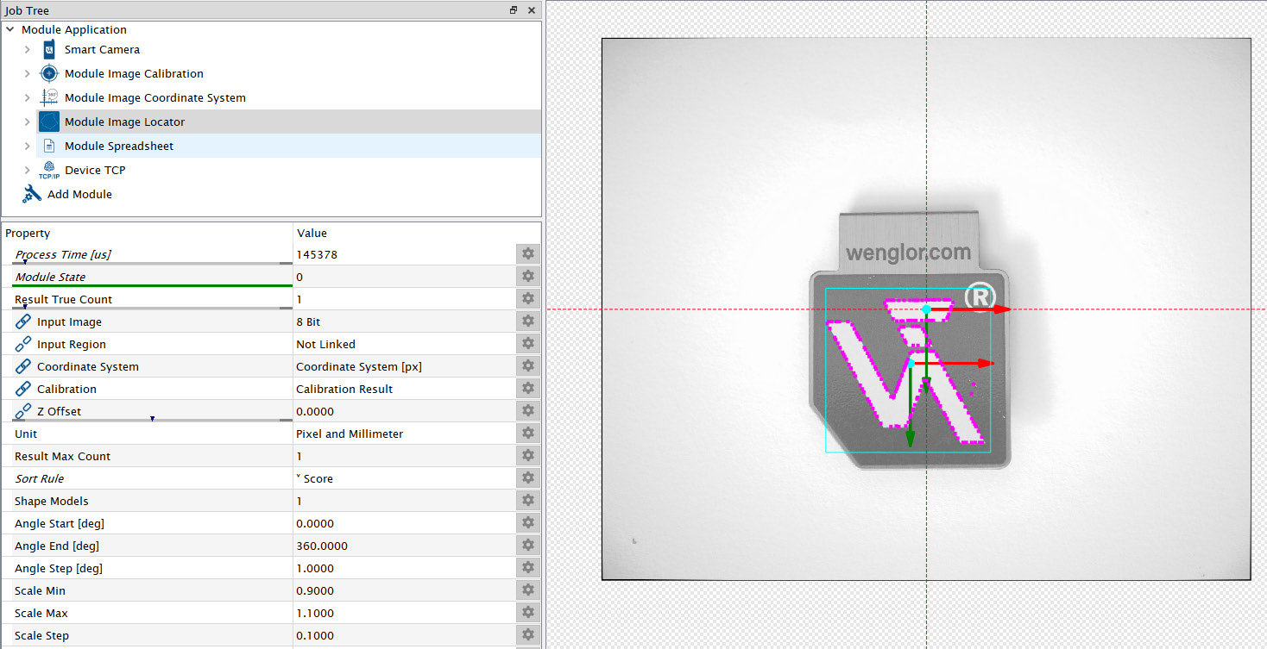Expand the Smart Camera node
Image resolution: width=1267 pixels, height=649 pixels.
[x=28, y=50]
